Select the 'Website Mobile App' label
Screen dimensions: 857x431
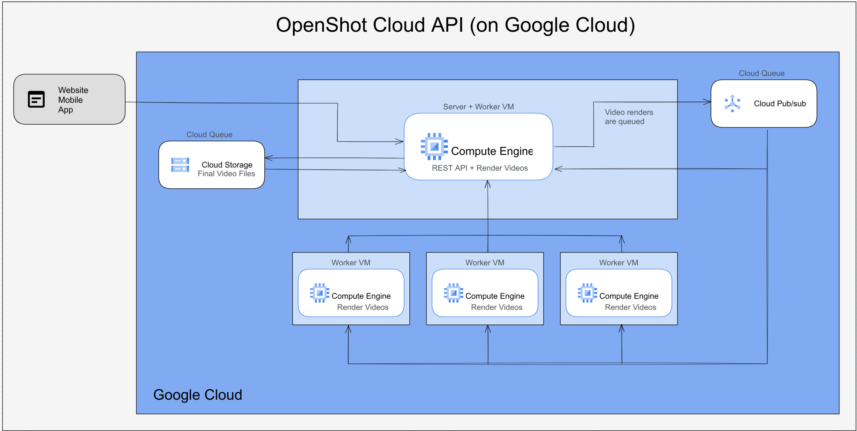[73, 100]
